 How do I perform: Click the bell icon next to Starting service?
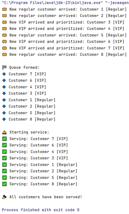click(4, 132)
